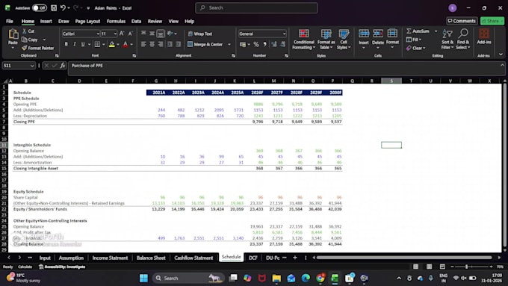The height and width of the screenshot is (286, 508).
Task: Switch to Page Layout tab
Action: [x=87, y=21]
